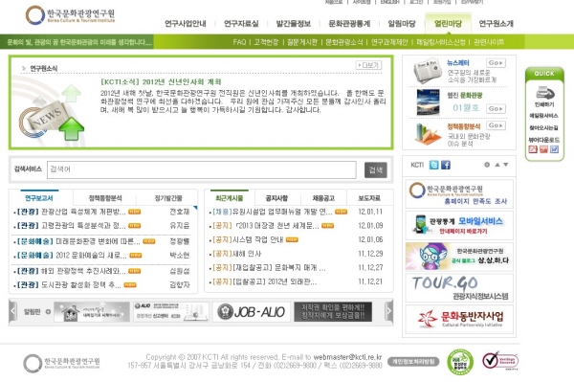Open the post '[공지]새해 인사'
This screenshot has width=574, height=382.
pyautogui.click(x=237, y=254)
